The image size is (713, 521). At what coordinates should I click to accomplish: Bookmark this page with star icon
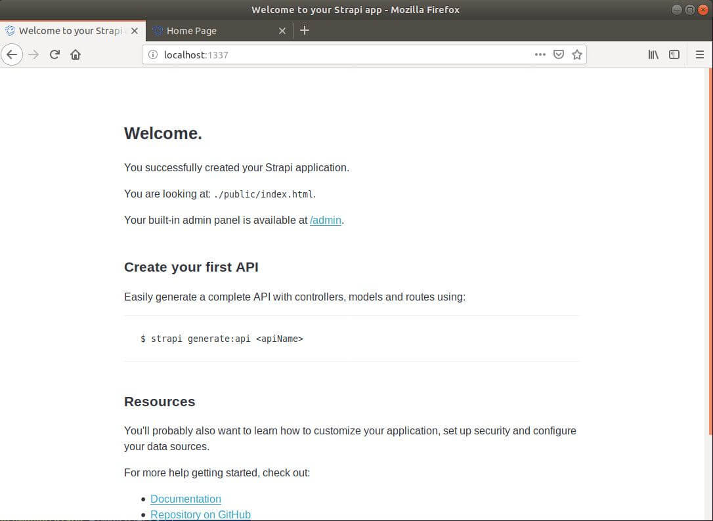point(576,54)
